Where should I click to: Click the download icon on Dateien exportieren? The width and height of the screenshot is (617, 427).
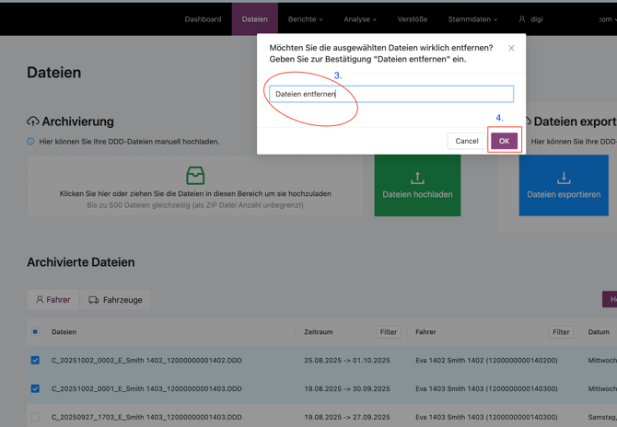(564, 178)
